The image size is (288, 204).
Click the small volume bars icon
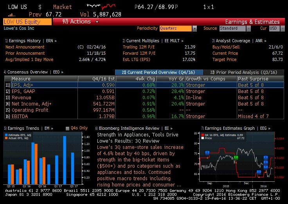(12, 15)
